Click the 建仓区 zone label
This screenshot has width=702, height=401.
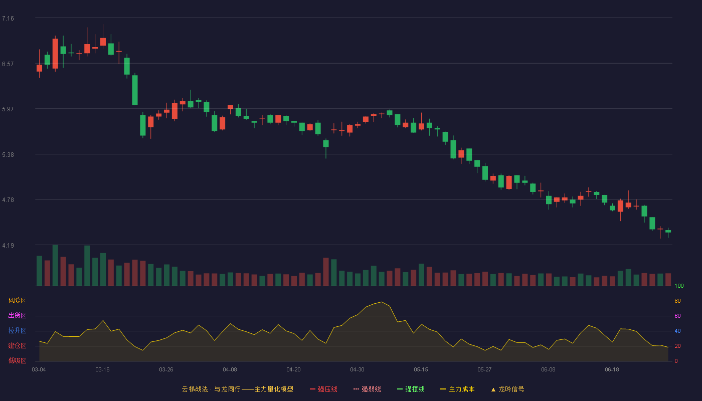[x=17, y=346]
